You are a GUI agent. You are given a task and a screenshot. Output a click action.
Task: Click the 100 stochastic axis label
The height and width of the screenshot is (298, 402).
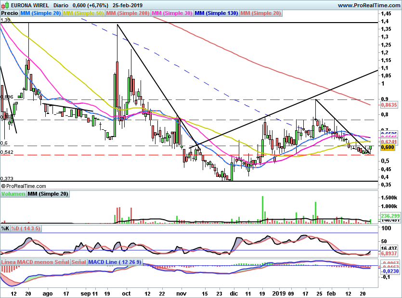click(386, 228)
